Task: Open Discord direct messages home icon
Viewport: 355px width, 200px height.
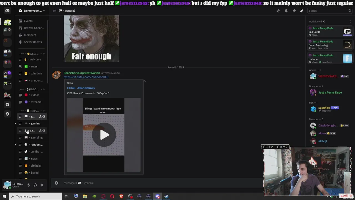Action: pyautogui.click(x=7, y=11)
